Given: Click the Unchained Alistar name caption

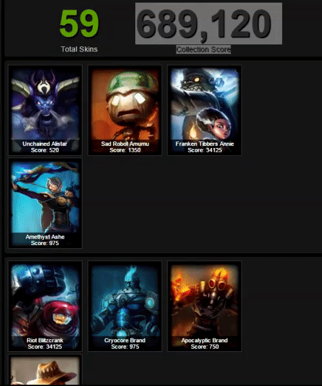Looking at the screenshot, I should [x=45, y=143].
